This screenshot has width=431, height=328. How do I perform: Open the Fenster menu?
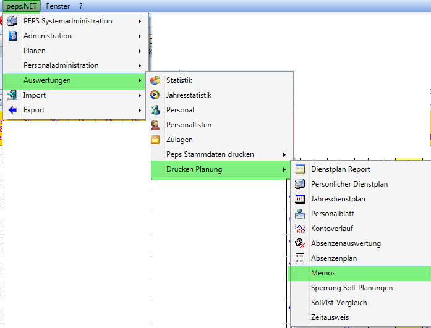[58, 6]
